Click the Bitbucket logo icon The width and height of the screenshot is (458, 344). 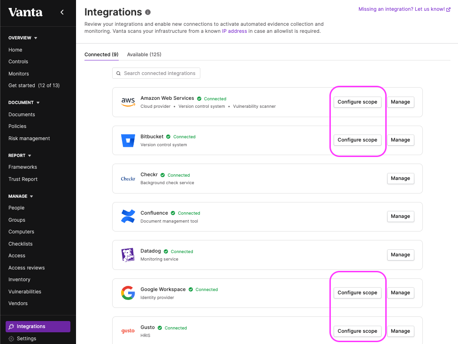coord(128,140)
